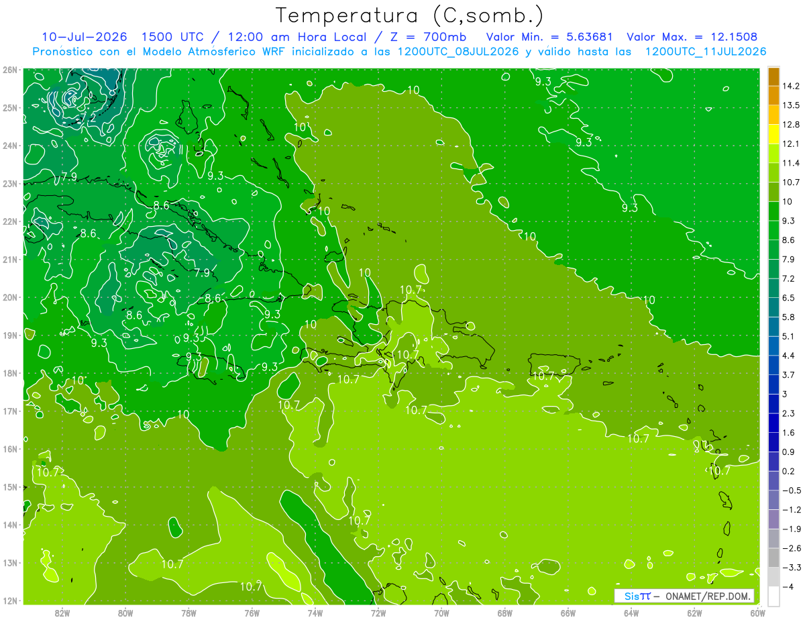
Task: Click the "22N" latitude axis label
Action: click(9, 221)
